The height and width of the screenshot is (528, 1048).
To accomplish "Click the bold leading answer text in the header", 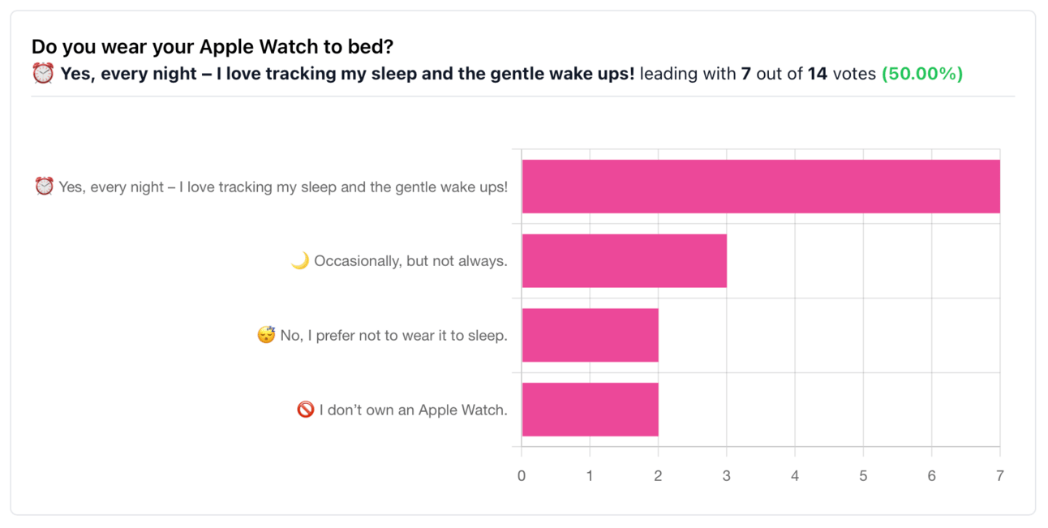I will pyautogui.click(x=347, y=74).
